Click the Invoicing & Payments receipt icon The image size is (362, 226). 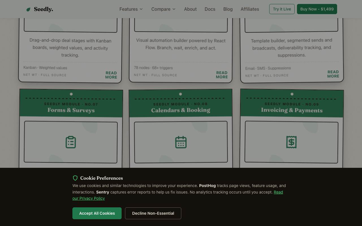[291, 142]
